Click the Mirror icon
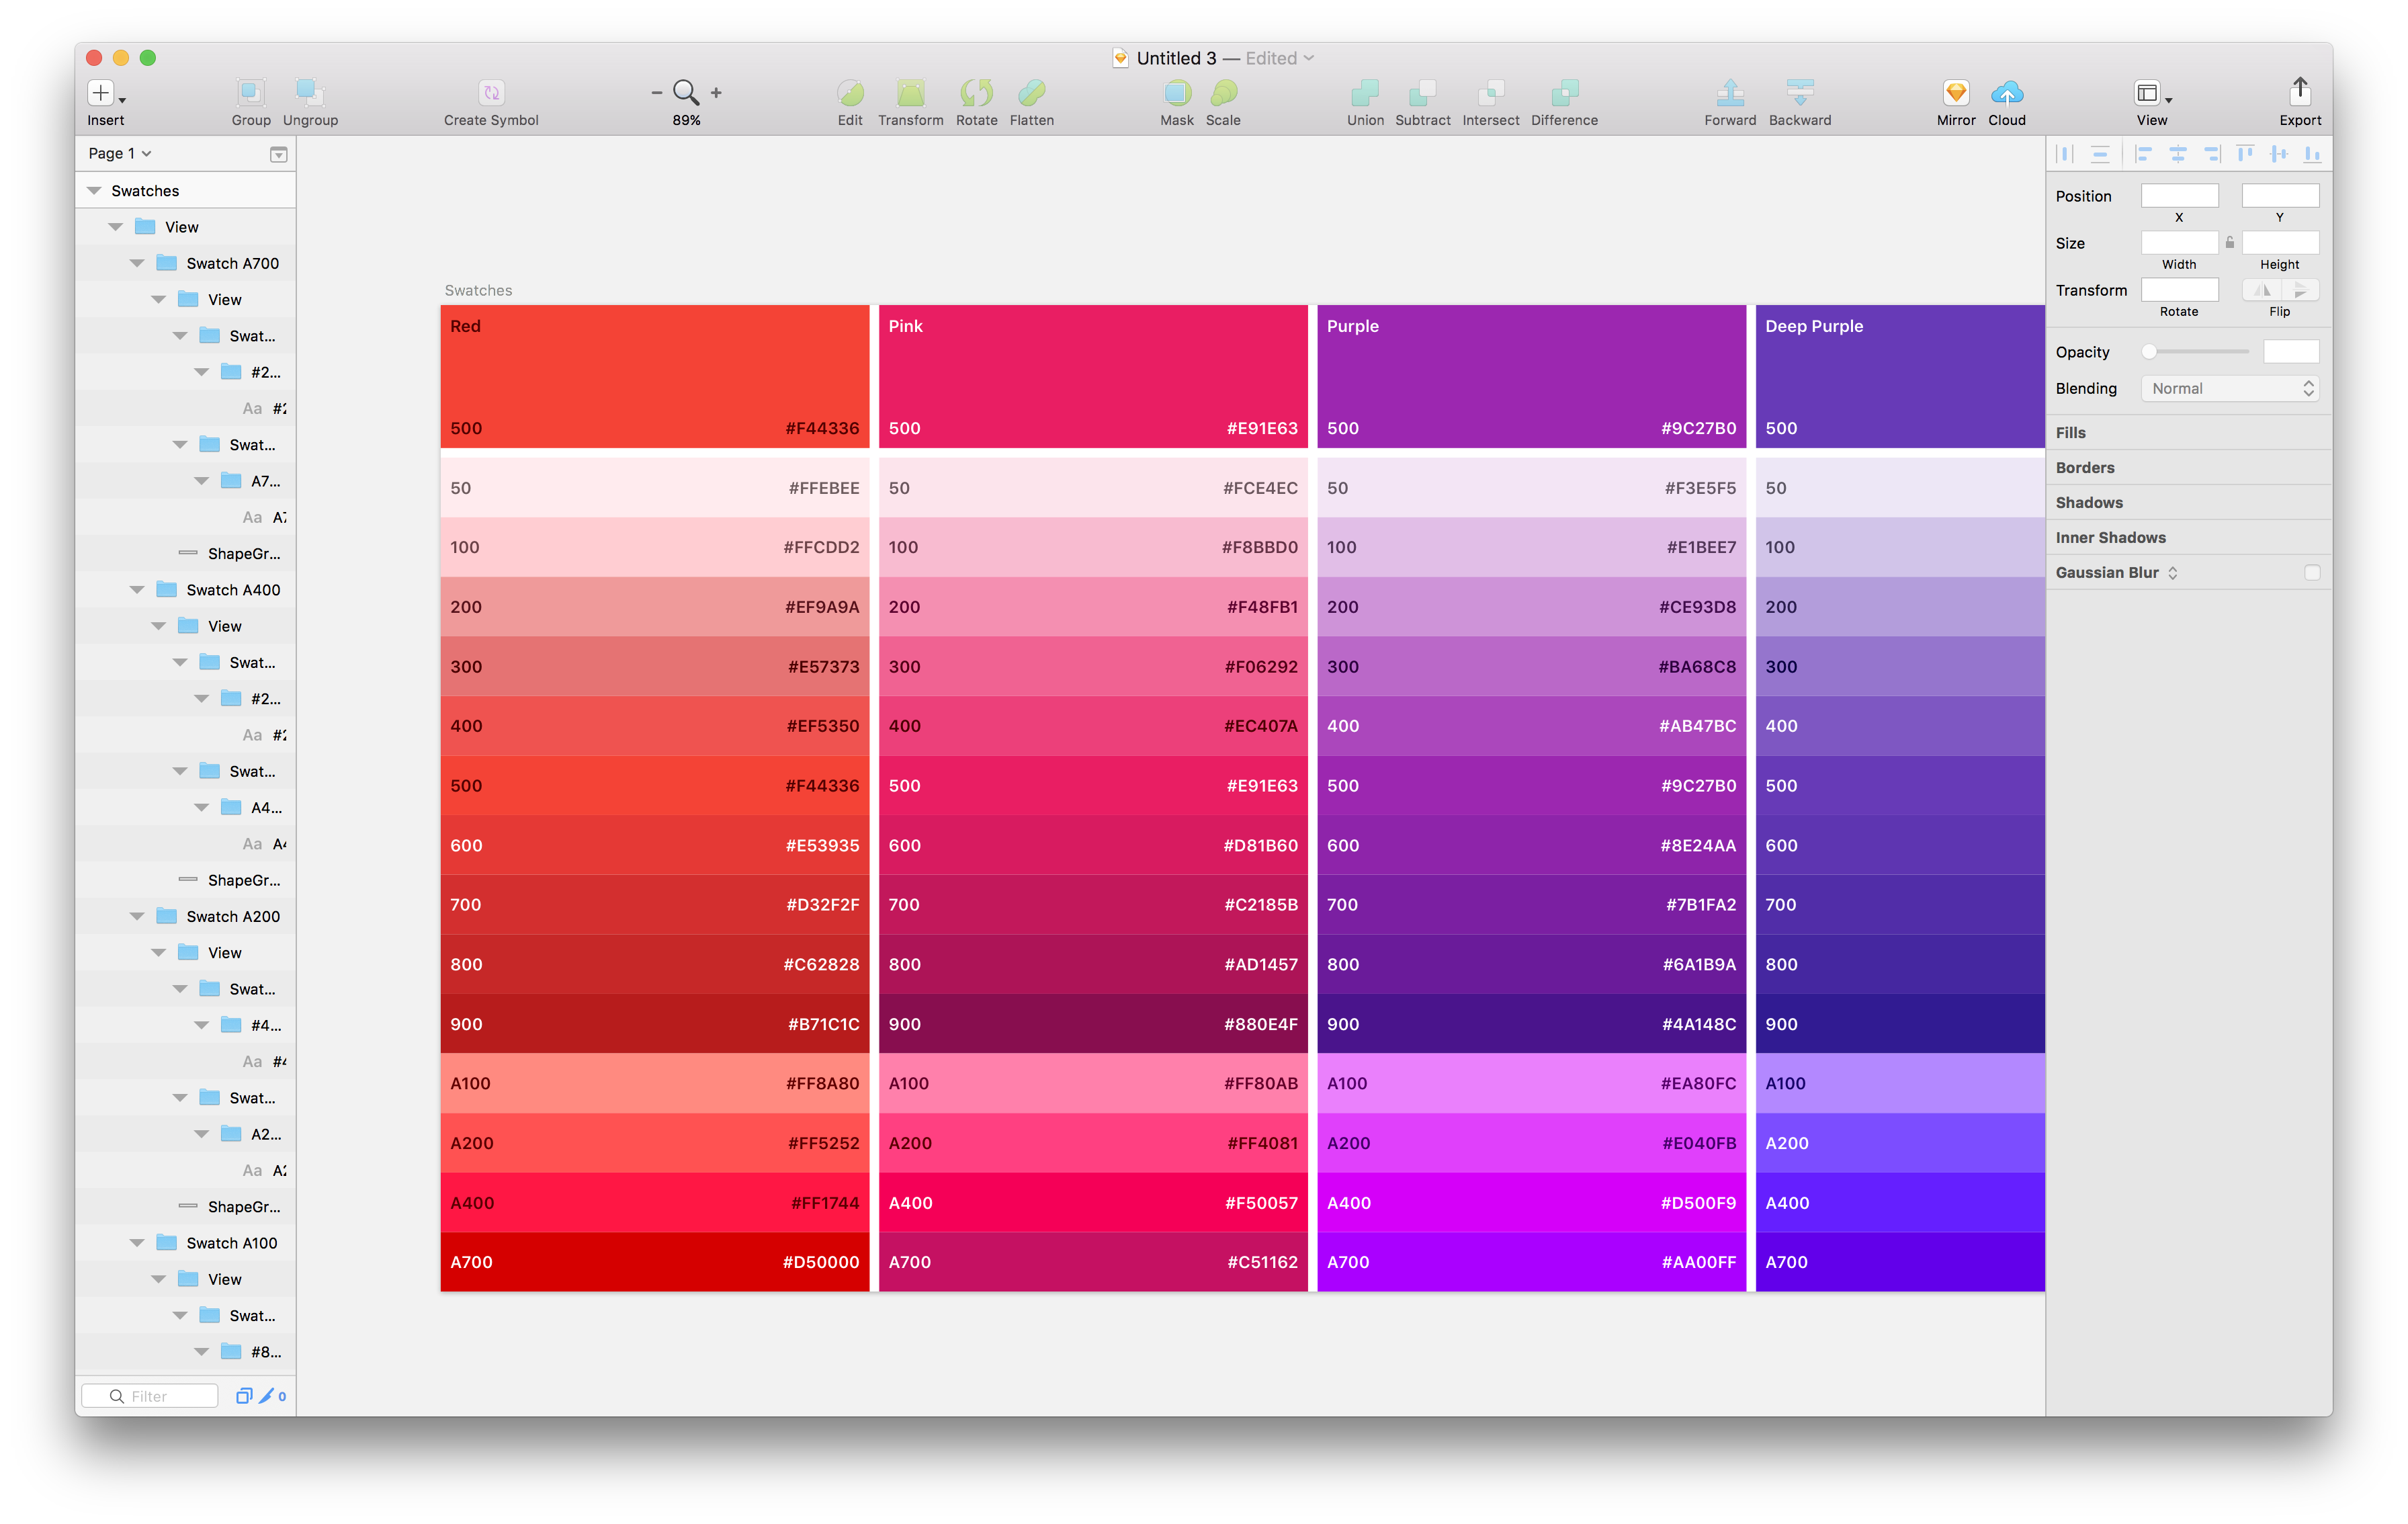This screenshot has width=2408, height=1524. point(1955,93)
